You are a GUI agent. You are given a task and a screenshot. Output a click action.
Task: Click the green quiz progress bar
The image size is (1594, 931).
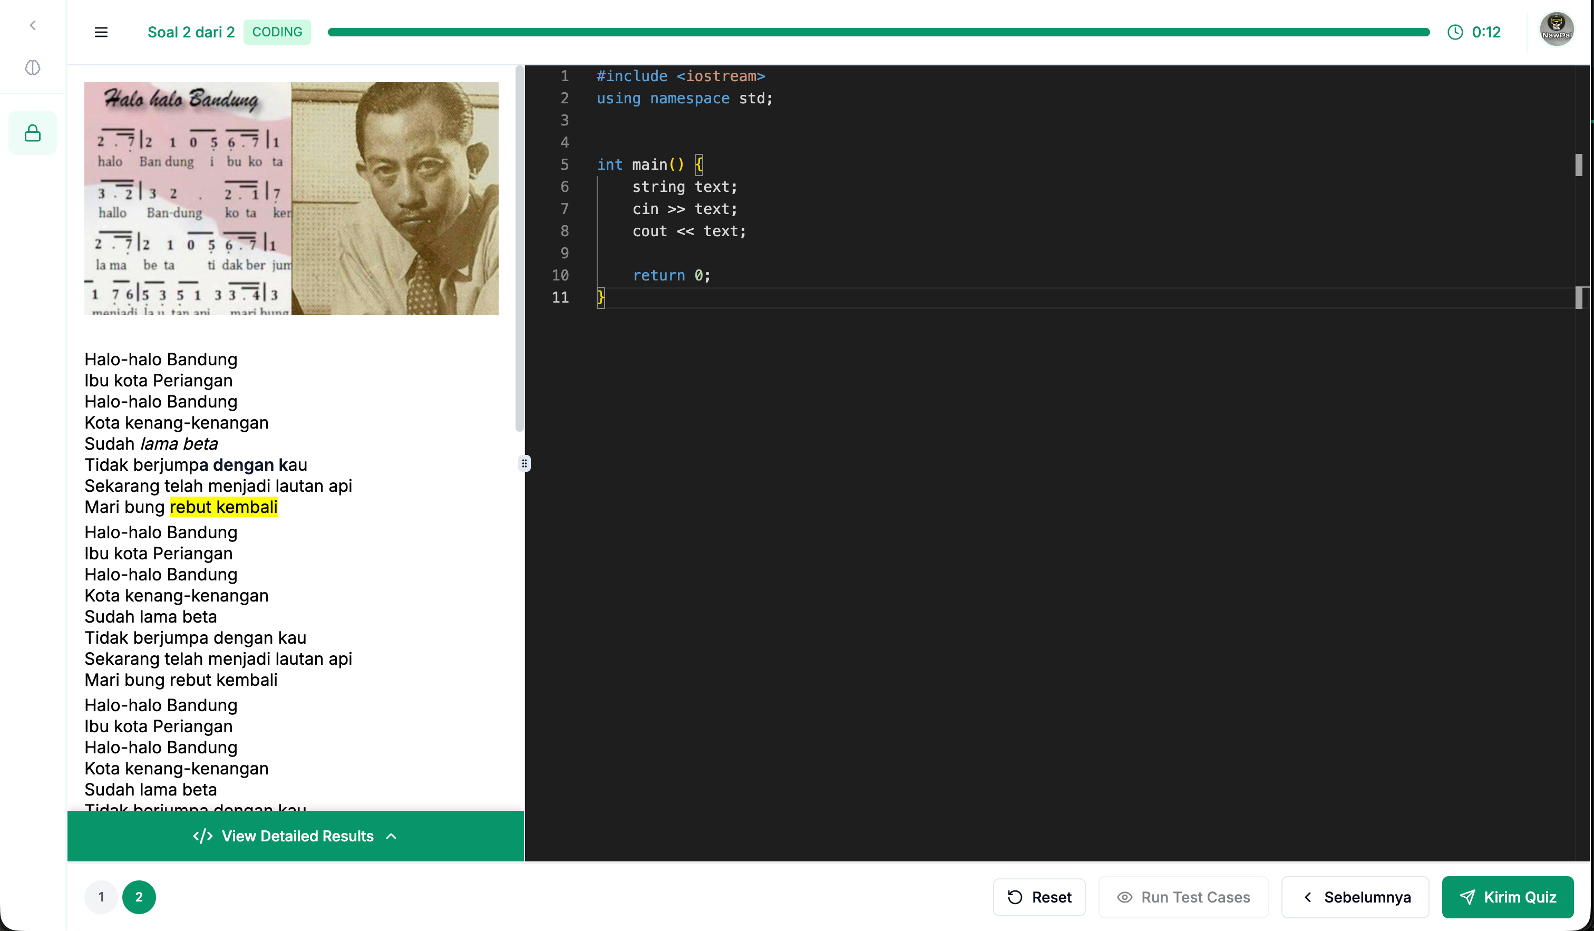pos(879,32)
